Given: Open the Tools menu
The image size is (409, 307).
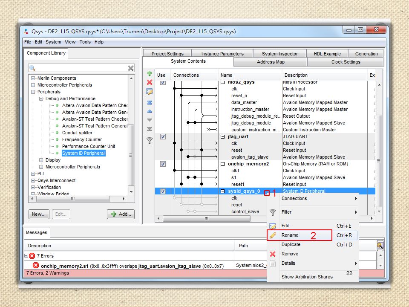Looking at the screenshot, I should pos(85,42).
